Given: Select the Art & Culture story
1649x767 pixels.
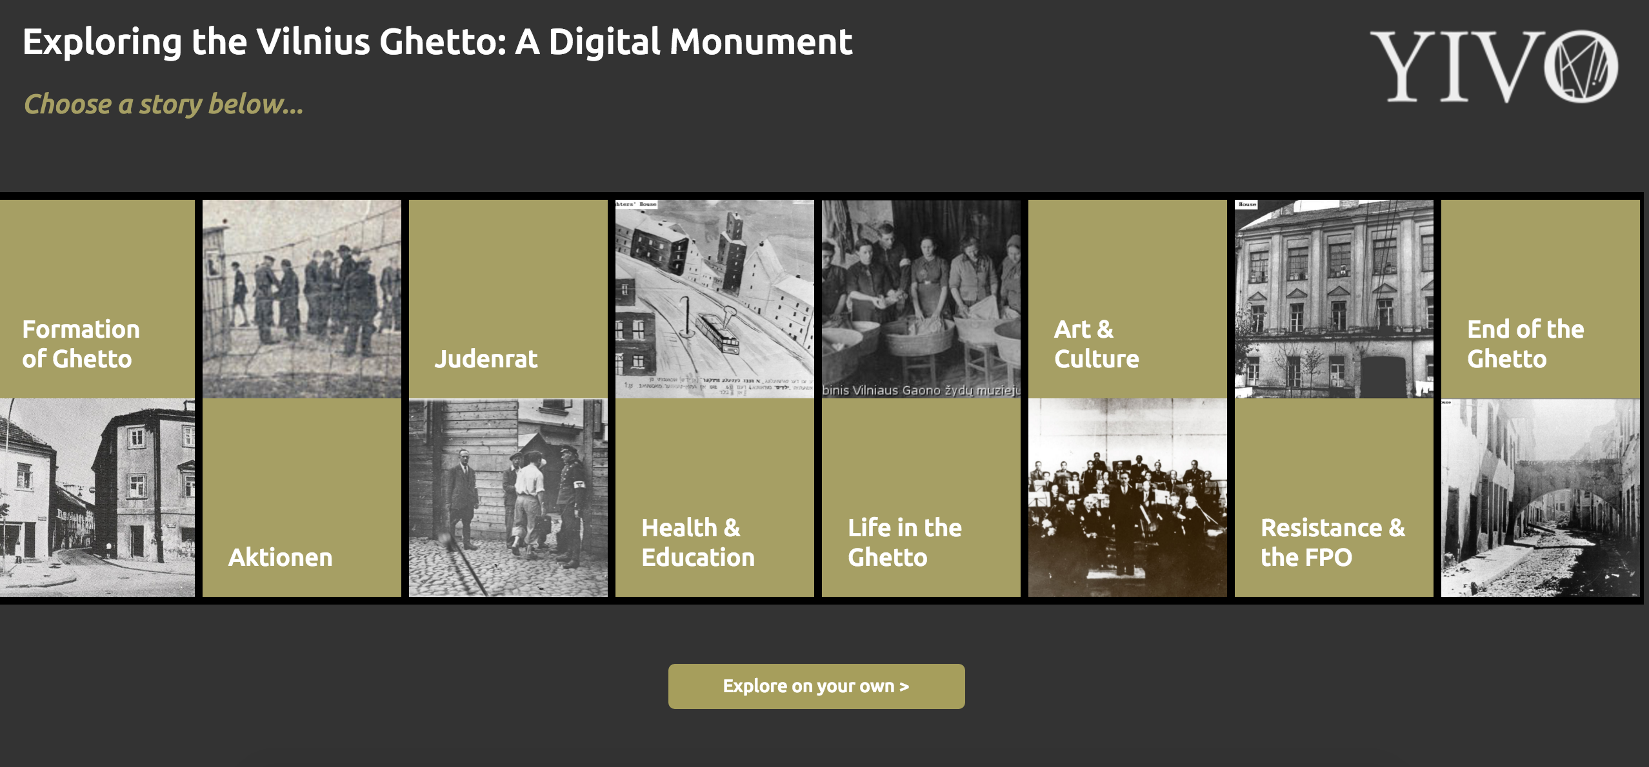Looking at the screenshot, I should tap(1127, 299).
